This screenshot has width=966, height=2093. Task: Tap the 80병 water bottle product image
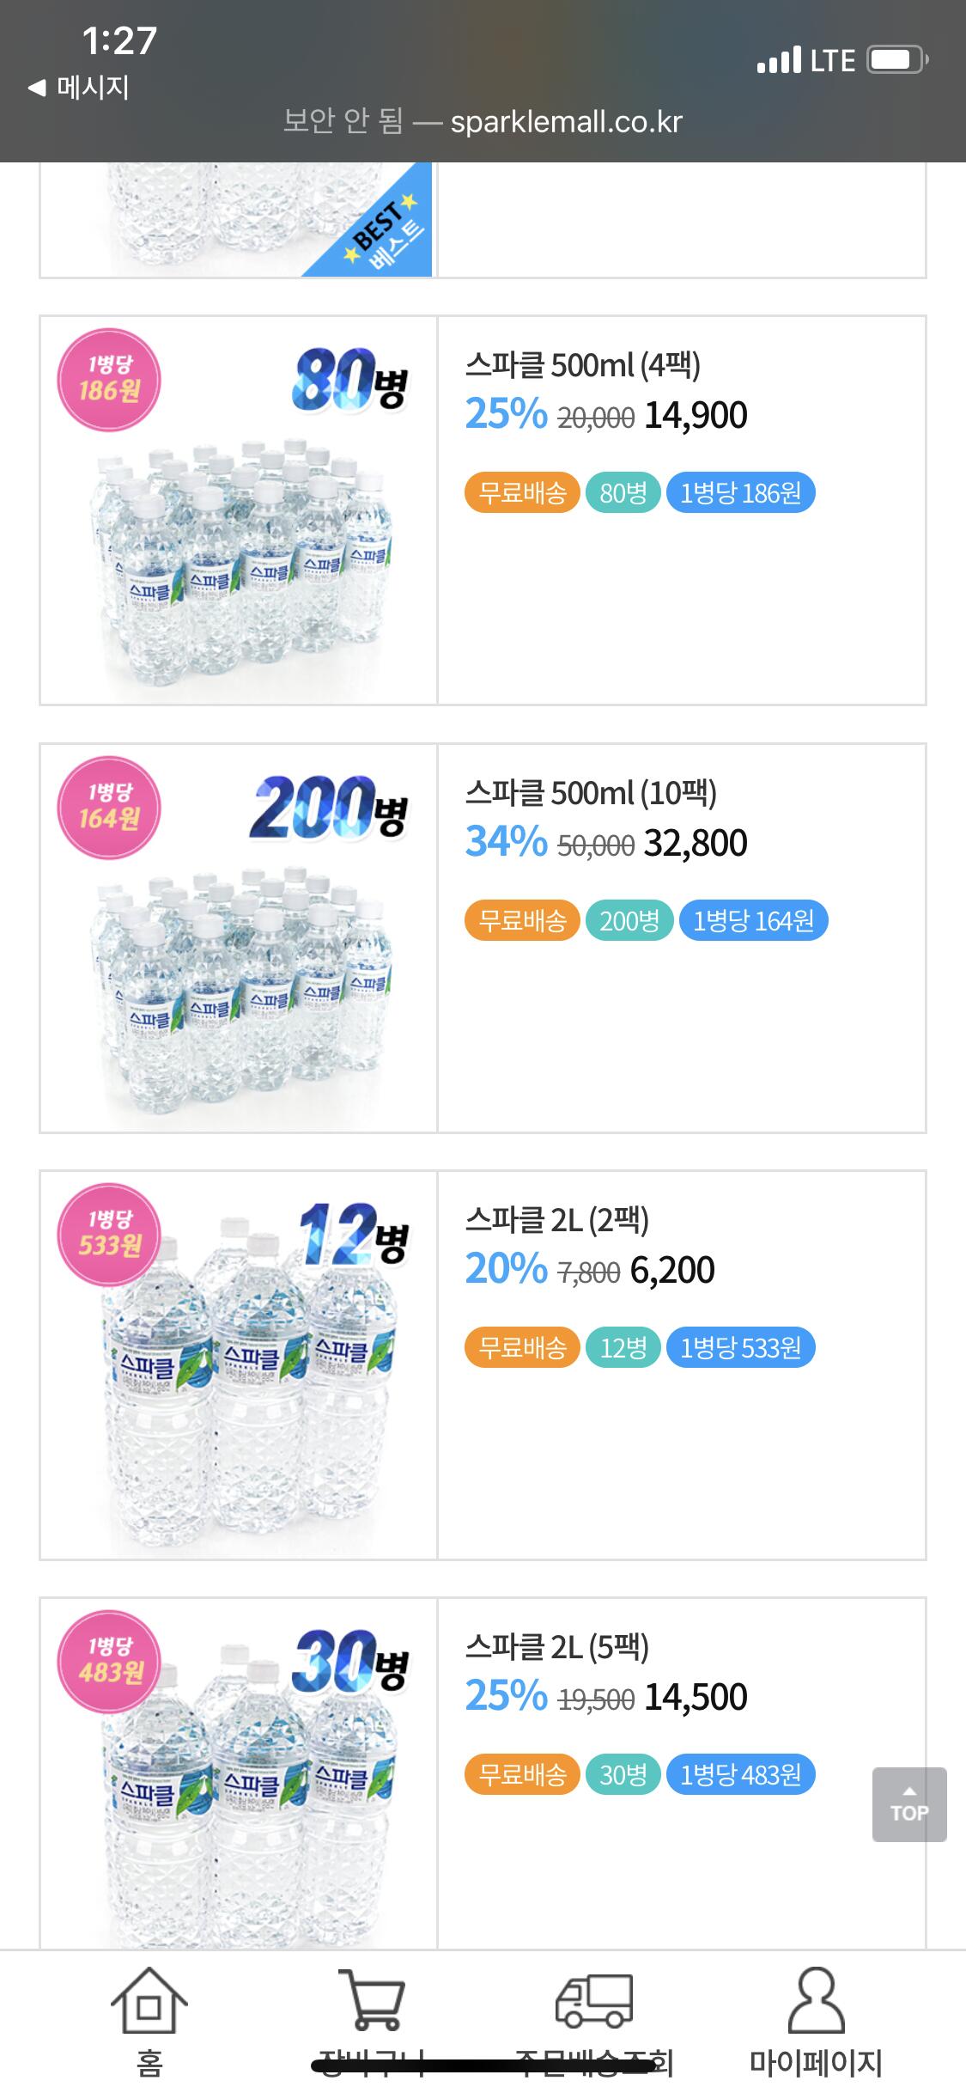point(240,558)
